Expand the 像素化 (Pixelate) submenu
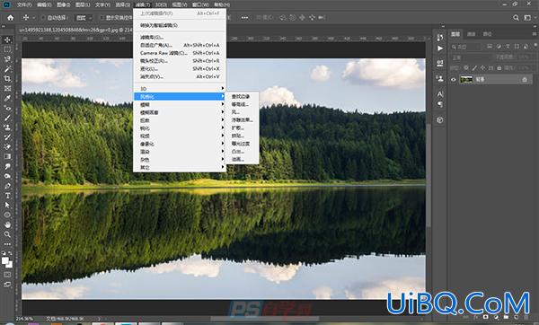The width and height of the screenshot is (539, 325). click(180, 144)
